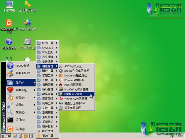Expand the 驱动管理 folder submenu
185x139 pixels.
click(x=47, y=89)
